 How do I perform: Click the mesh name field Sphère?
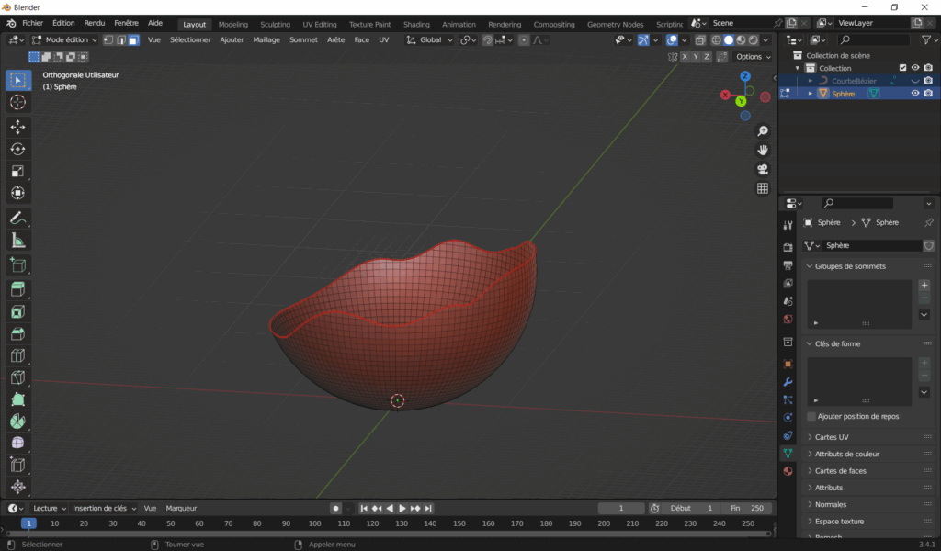click(873, 245)
